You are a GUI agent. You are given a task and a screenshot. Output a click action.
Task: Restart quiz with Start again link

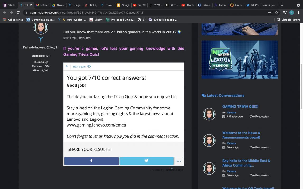79,67
